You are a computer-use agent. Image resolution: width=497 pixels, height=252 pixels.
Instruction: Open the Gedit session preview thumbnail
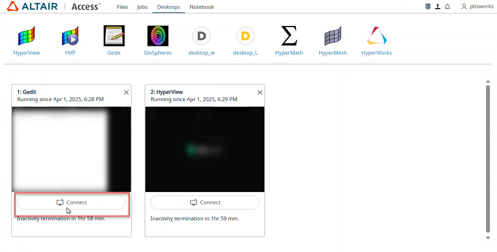pyautogui.click(x=71, y=149)
